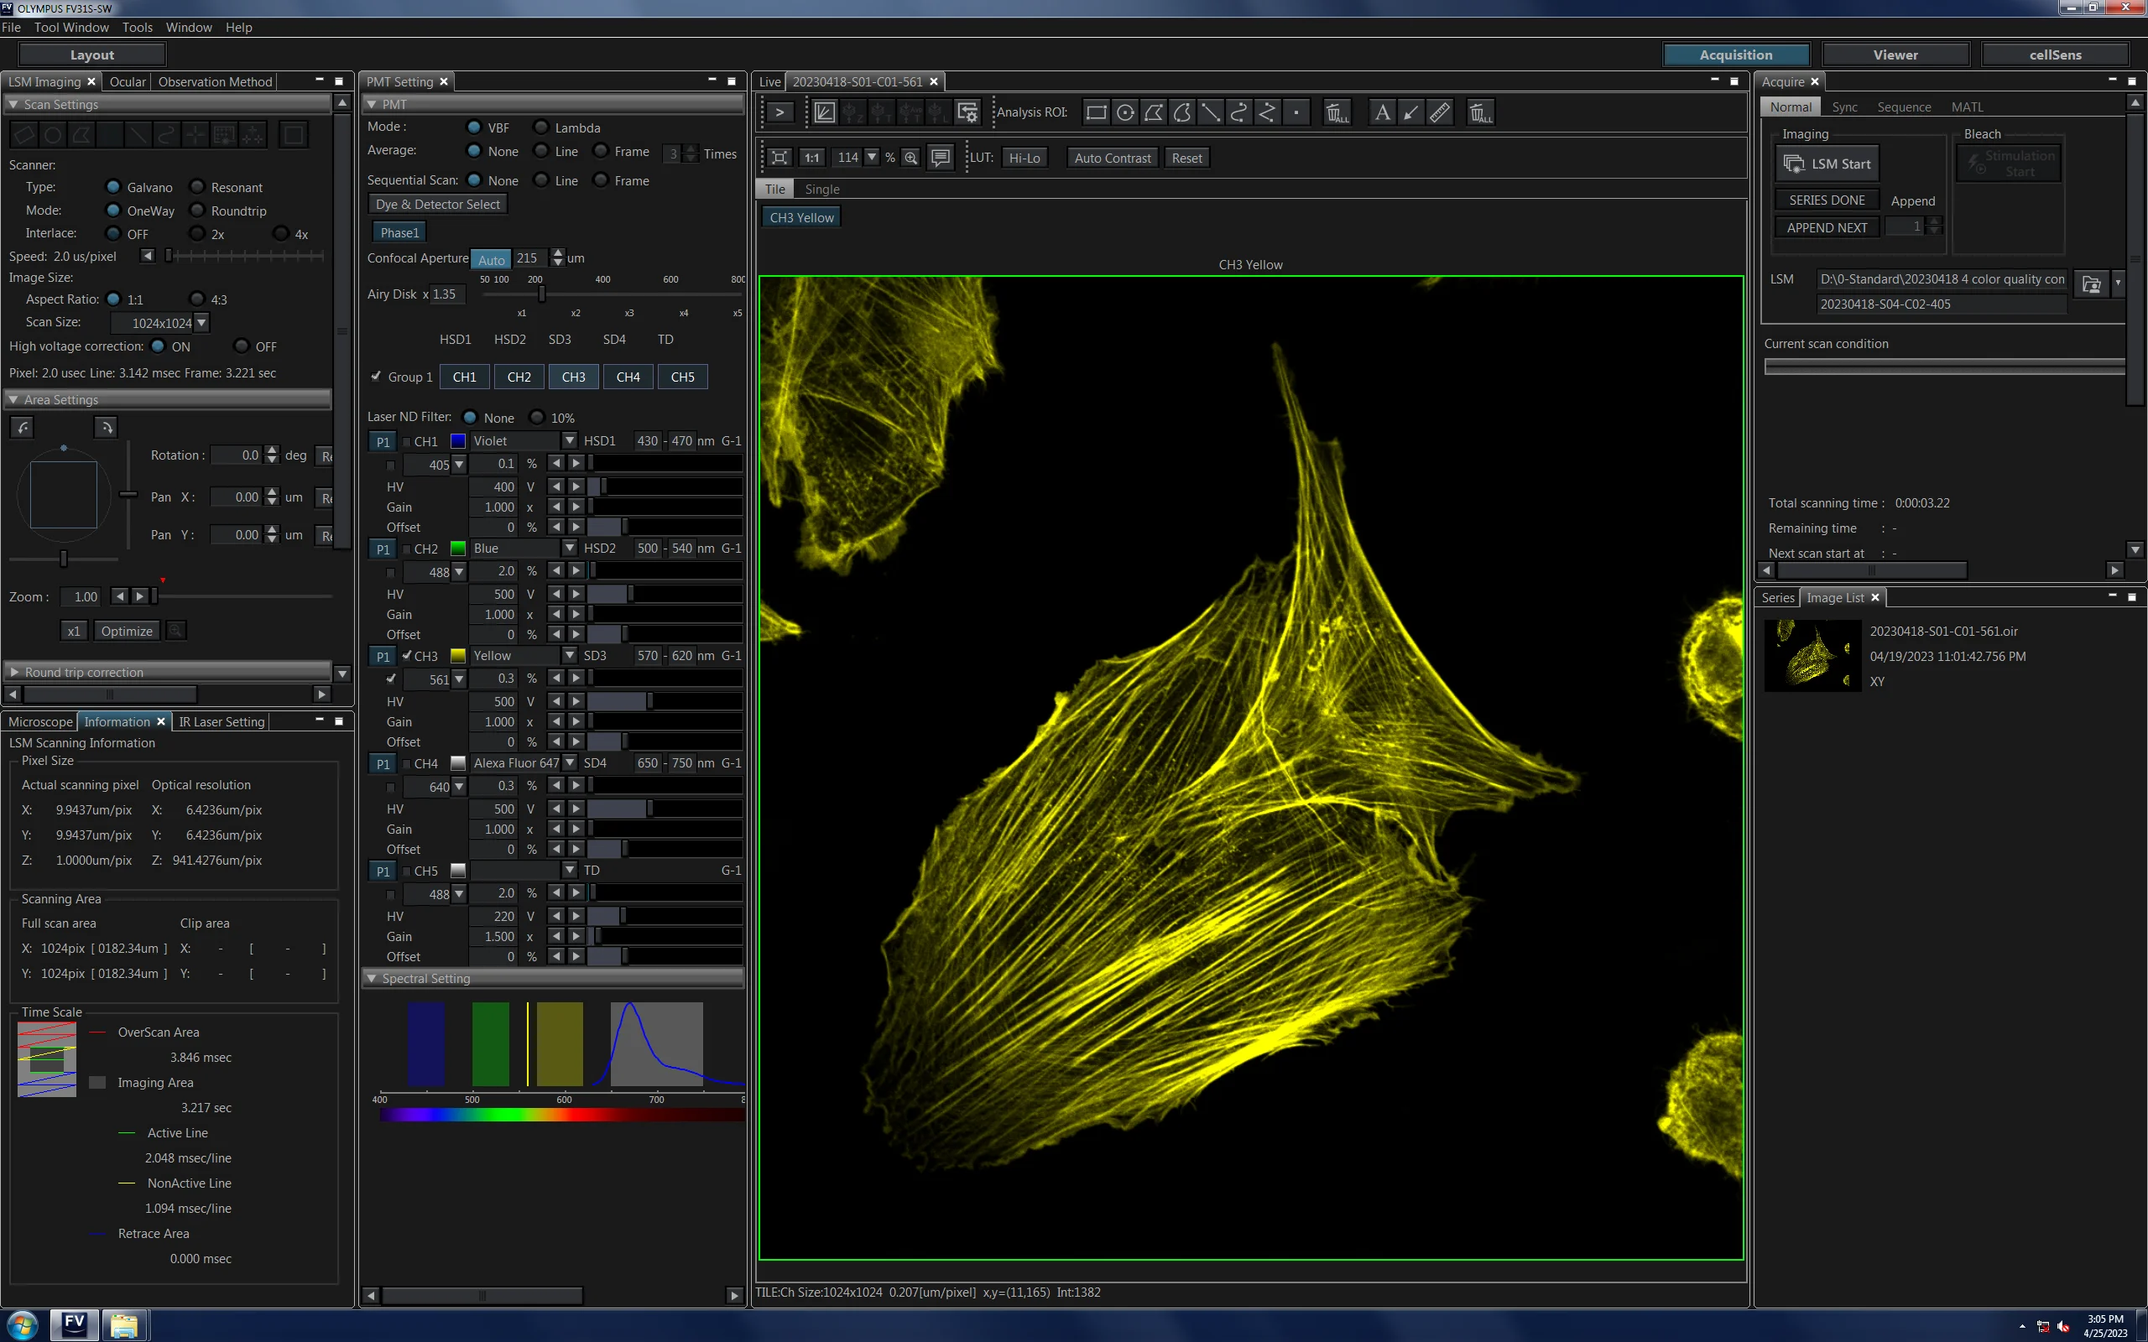This screenshot has width=2148, height=1342.
Task: Click the arrow annotation tool
Action: (1410, 112)
